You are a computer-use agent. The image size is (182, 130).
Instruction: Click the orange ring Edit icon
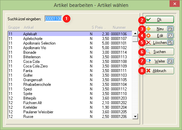point(149,36)
